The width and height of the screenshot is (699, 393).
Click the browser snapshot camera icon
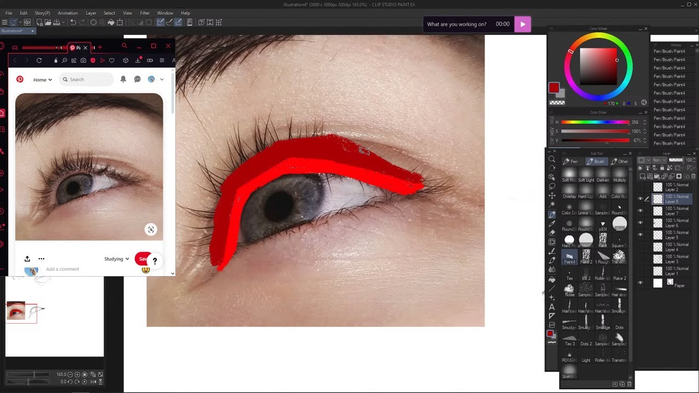[83, 60]
